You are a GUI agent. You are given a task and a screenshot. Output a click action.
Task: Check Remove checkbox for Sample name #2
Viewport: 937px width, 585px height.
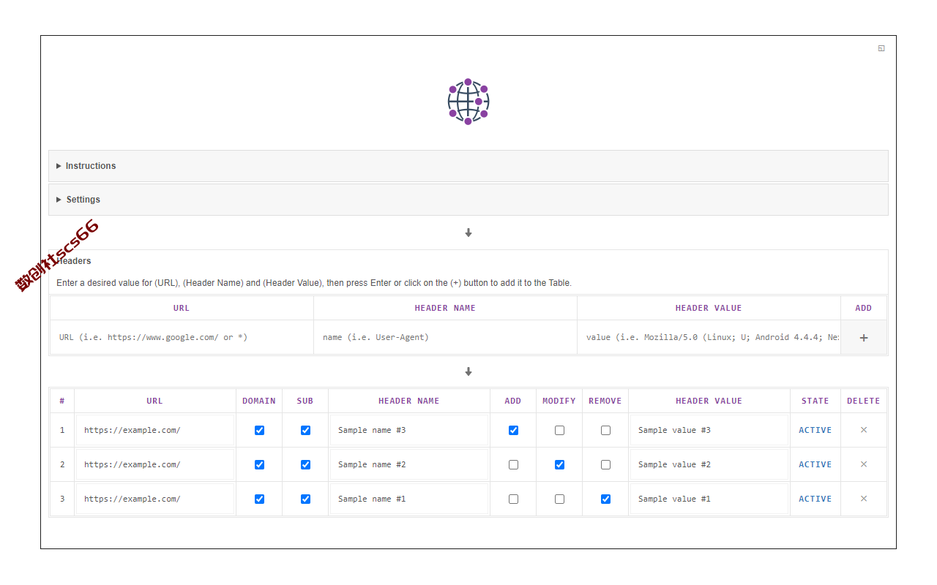tap(605, 464)
